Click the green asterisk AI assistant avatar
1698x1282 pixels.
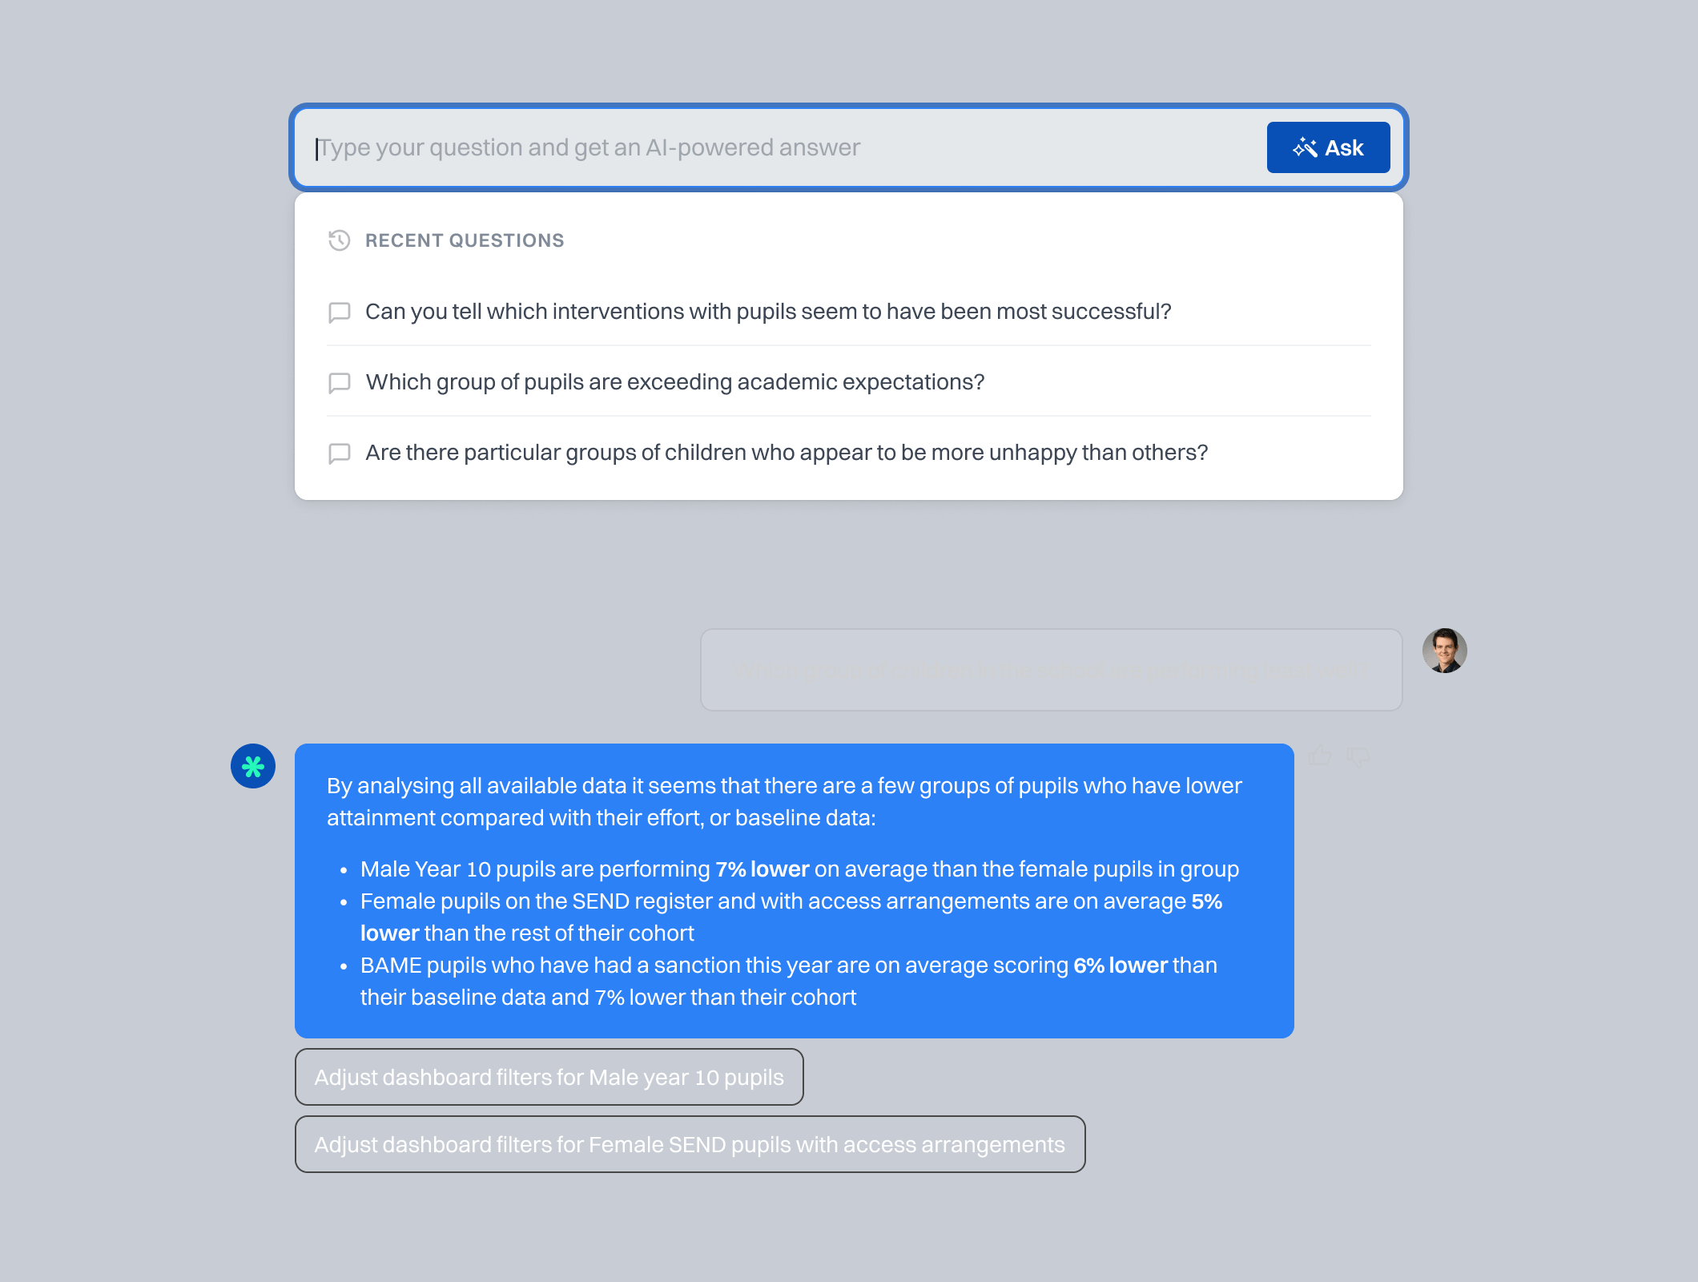[252, 766]
